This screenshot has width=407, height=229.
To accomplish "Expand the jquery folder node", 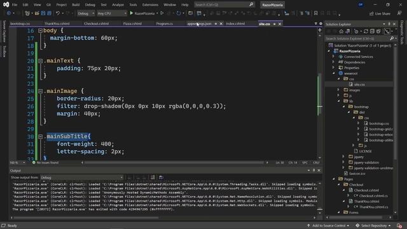I will pyautogui.click(x=343, y=156).
